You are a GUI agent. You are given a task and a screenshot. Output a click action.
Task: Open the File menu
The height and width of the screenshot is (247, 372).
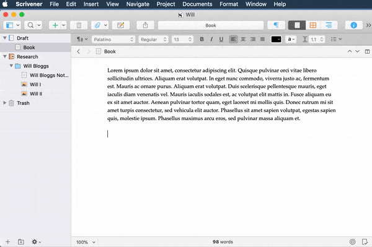click(54, 4)
